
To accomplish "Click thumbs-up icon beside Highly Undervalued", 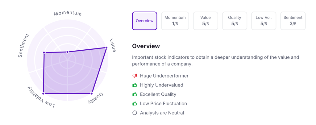I will coord(135,85).
